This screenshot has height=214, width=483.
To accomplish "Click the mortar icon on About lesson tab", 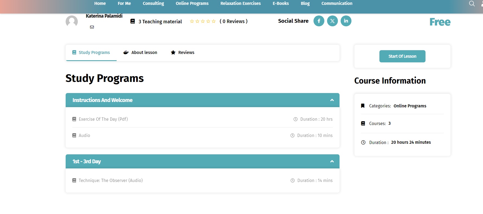I will point(126,52).
